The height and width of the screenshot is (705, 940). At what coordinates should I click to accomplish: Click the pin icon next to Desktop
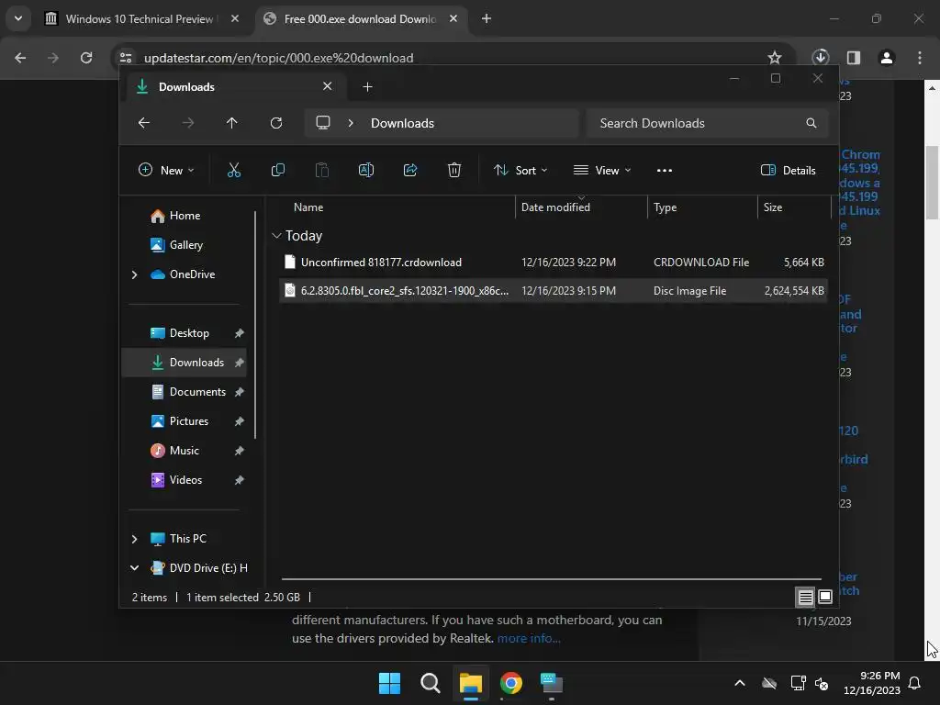(x=240, y=333)
